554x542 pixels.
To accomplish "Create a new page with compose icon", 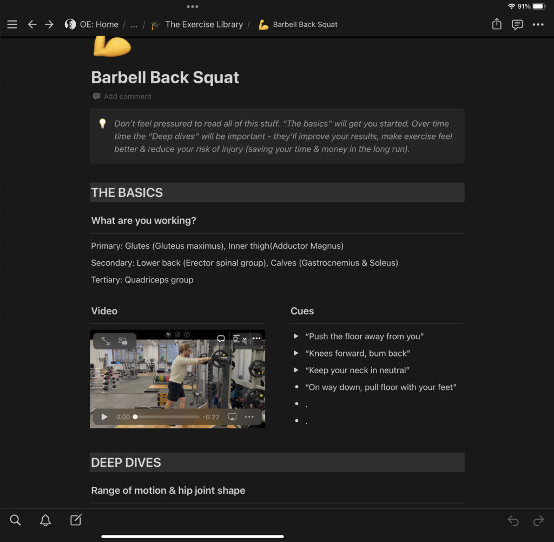I will (x=76, y=520).
